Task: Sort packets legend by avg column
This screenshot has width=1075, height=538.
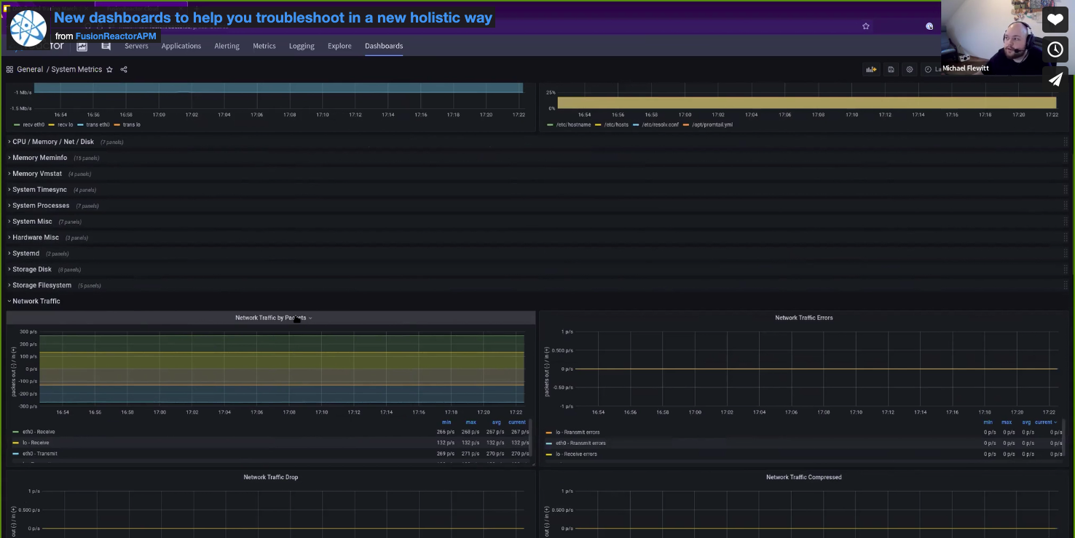Action: tap(496, 422)
